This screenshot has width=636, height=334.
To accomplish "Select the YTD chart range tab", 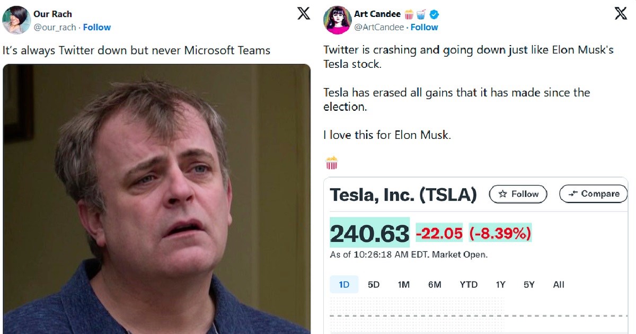I will (469, 285).
